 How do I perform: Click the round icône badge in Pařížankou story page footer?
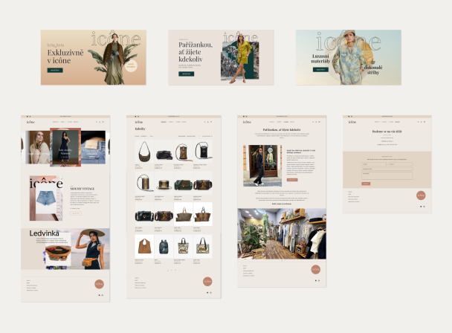point(316,269)
